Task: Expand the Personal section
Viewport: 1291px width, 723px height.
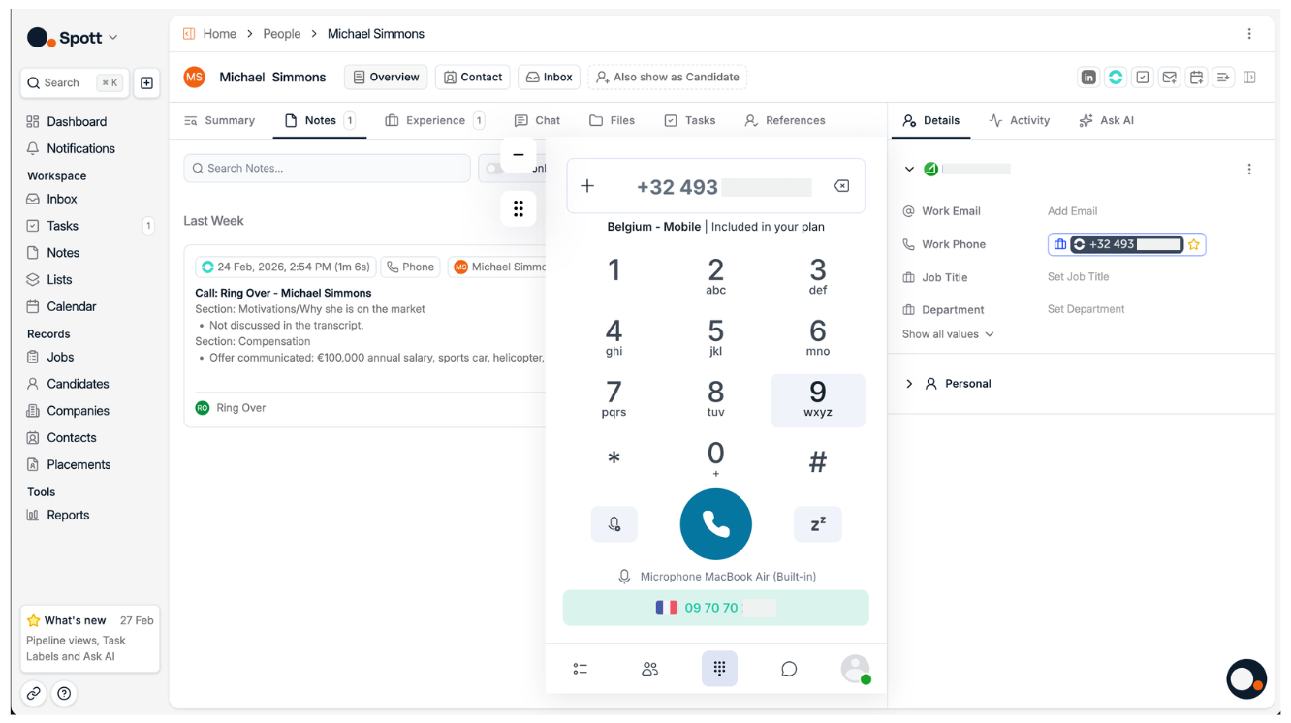Action: (x=909, y=384)
